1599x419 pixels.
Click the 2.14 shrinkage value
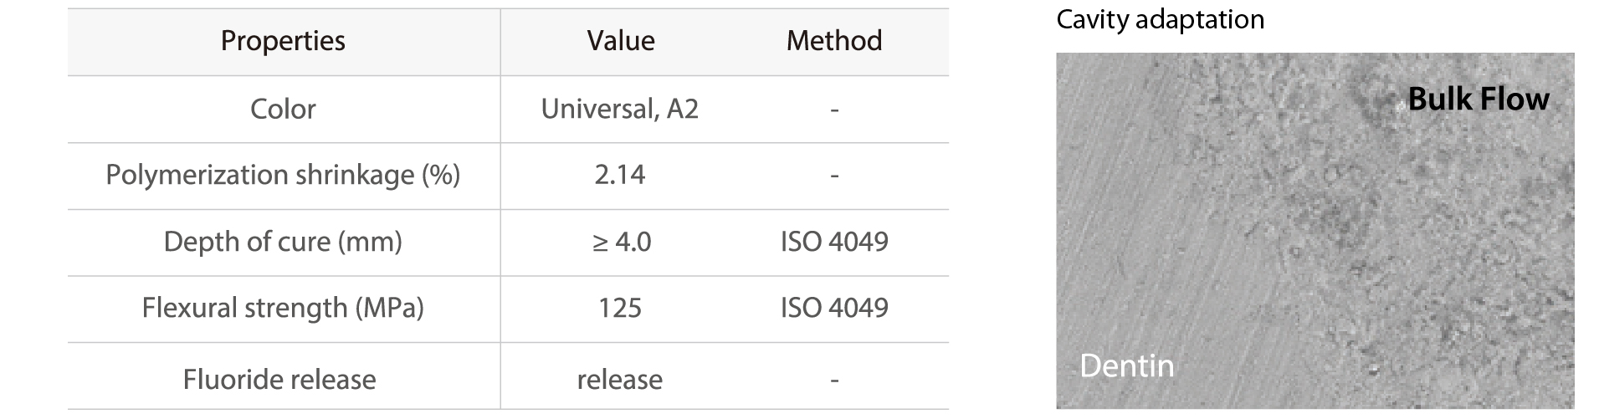[620, 175]
